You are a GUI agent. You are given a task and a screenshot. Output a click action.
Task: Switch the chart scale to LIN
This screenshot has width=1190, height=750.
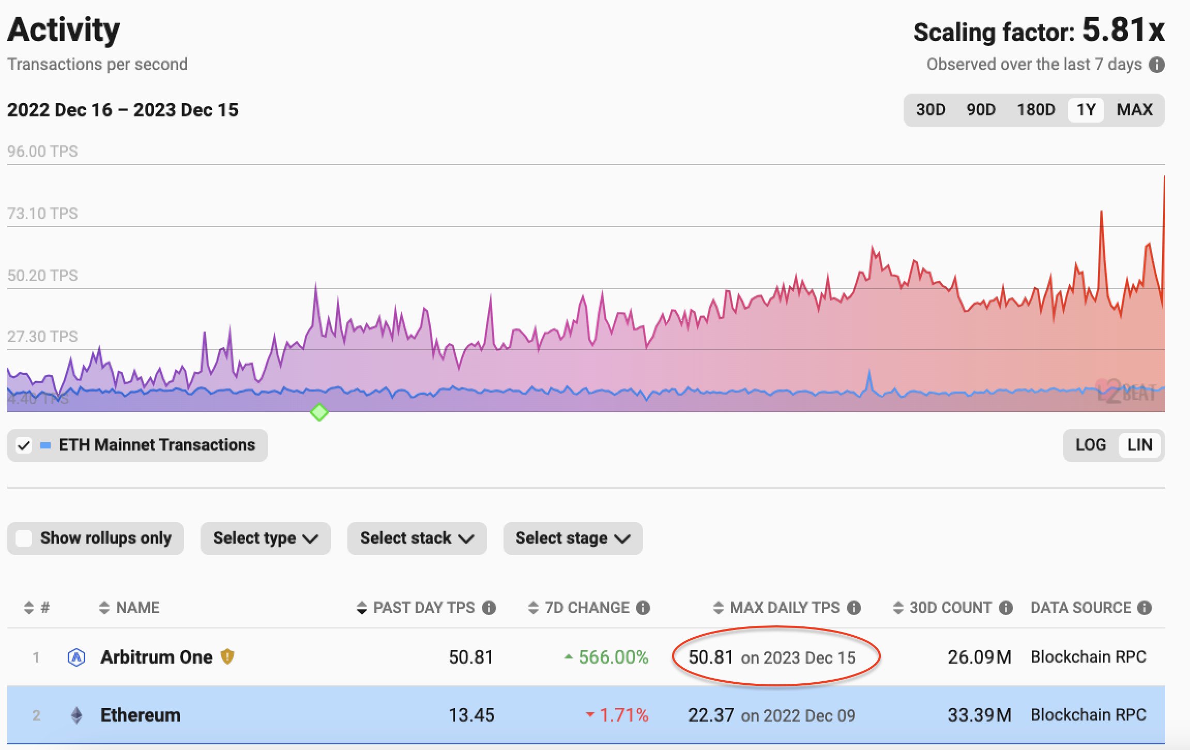pos(1140,445)
